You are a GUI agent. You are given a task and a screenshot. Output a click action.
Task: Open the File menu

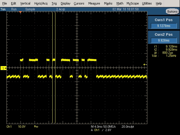4,3
